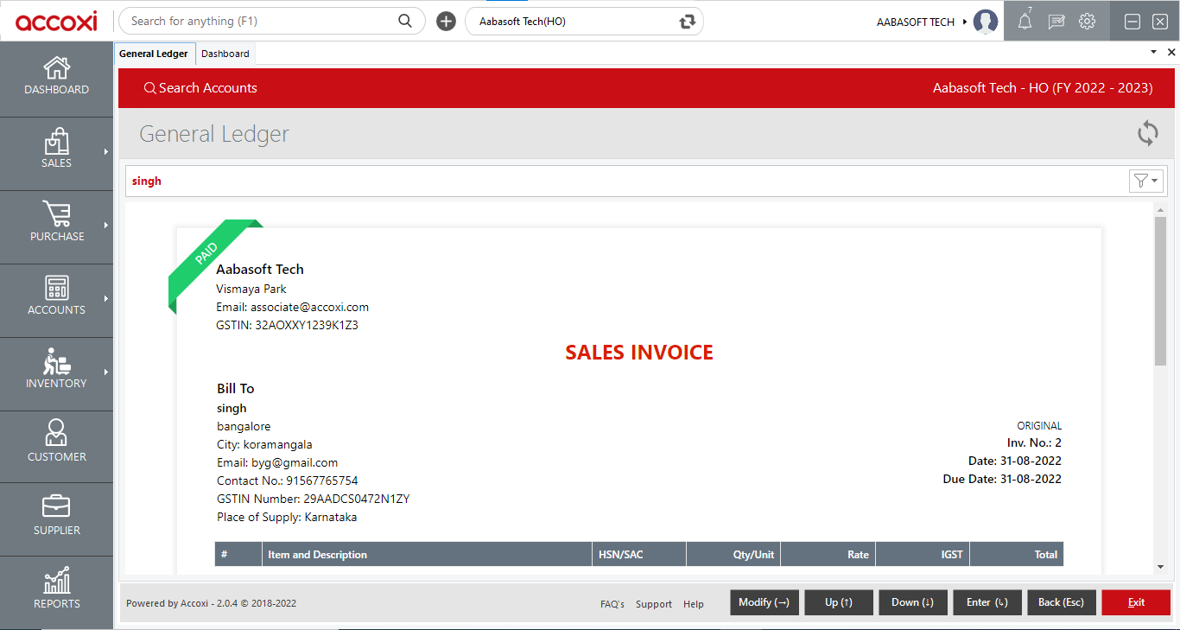Click the Qty/Unit column header
This screenshot has width=1180, height=630.
click(x=733, y=554)
